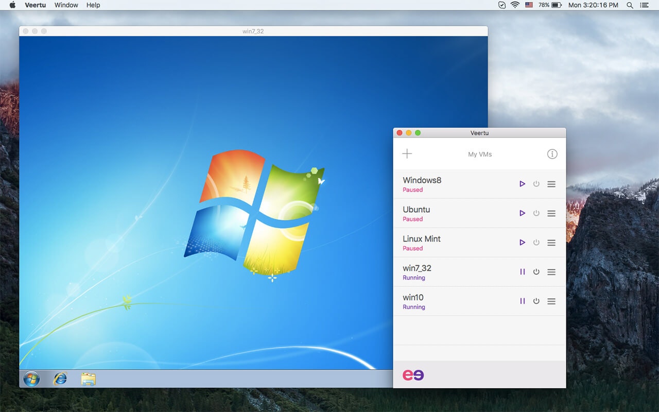Open Spotlight search icon
The image size is (659, 412).
[630, 5]
